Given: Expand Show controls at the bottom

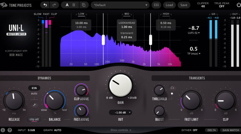Looking at the screenshot, I should point(121,130).
